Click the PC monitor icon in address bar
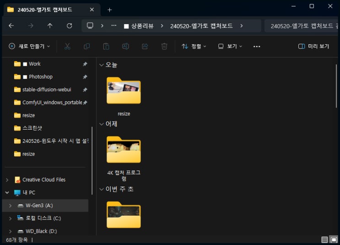 pos(90,26)
